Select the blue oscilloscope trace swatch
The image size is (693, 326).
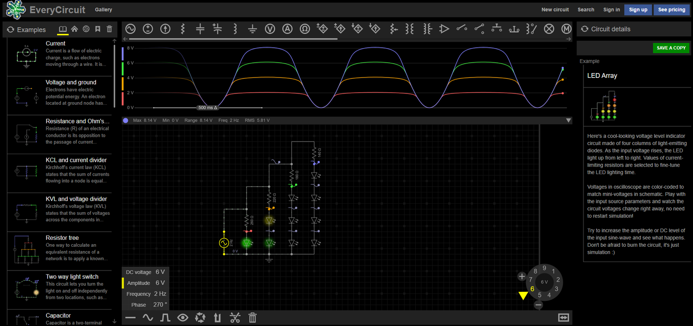(x=123, y=53)
